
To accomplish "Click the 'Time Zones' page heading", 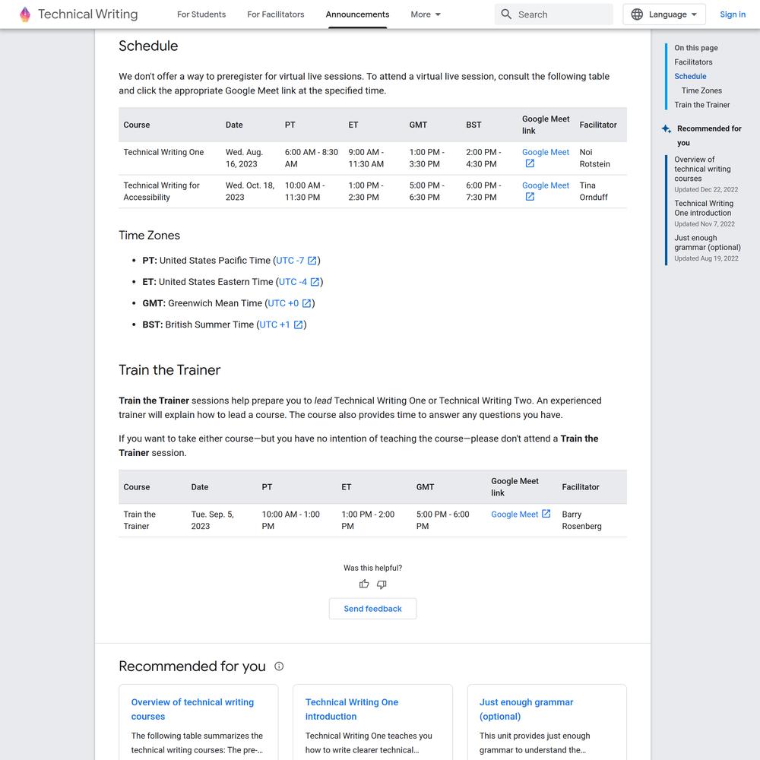I will point(149,236).
